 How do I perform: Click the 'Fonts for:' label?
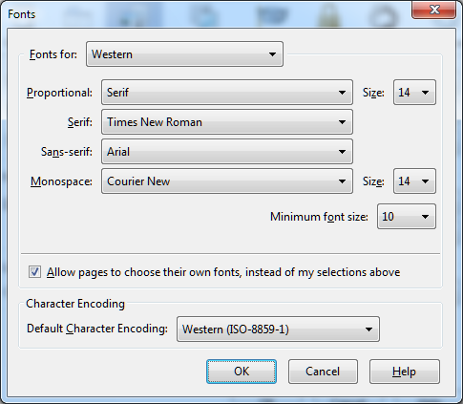tap(53, 54)
